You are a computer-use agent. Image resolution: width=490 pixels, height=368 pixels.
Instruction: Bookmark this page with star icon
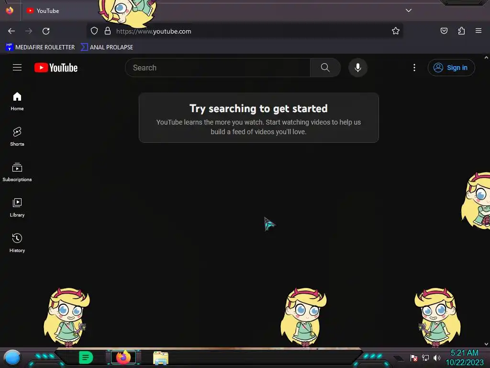click(396, 31)
